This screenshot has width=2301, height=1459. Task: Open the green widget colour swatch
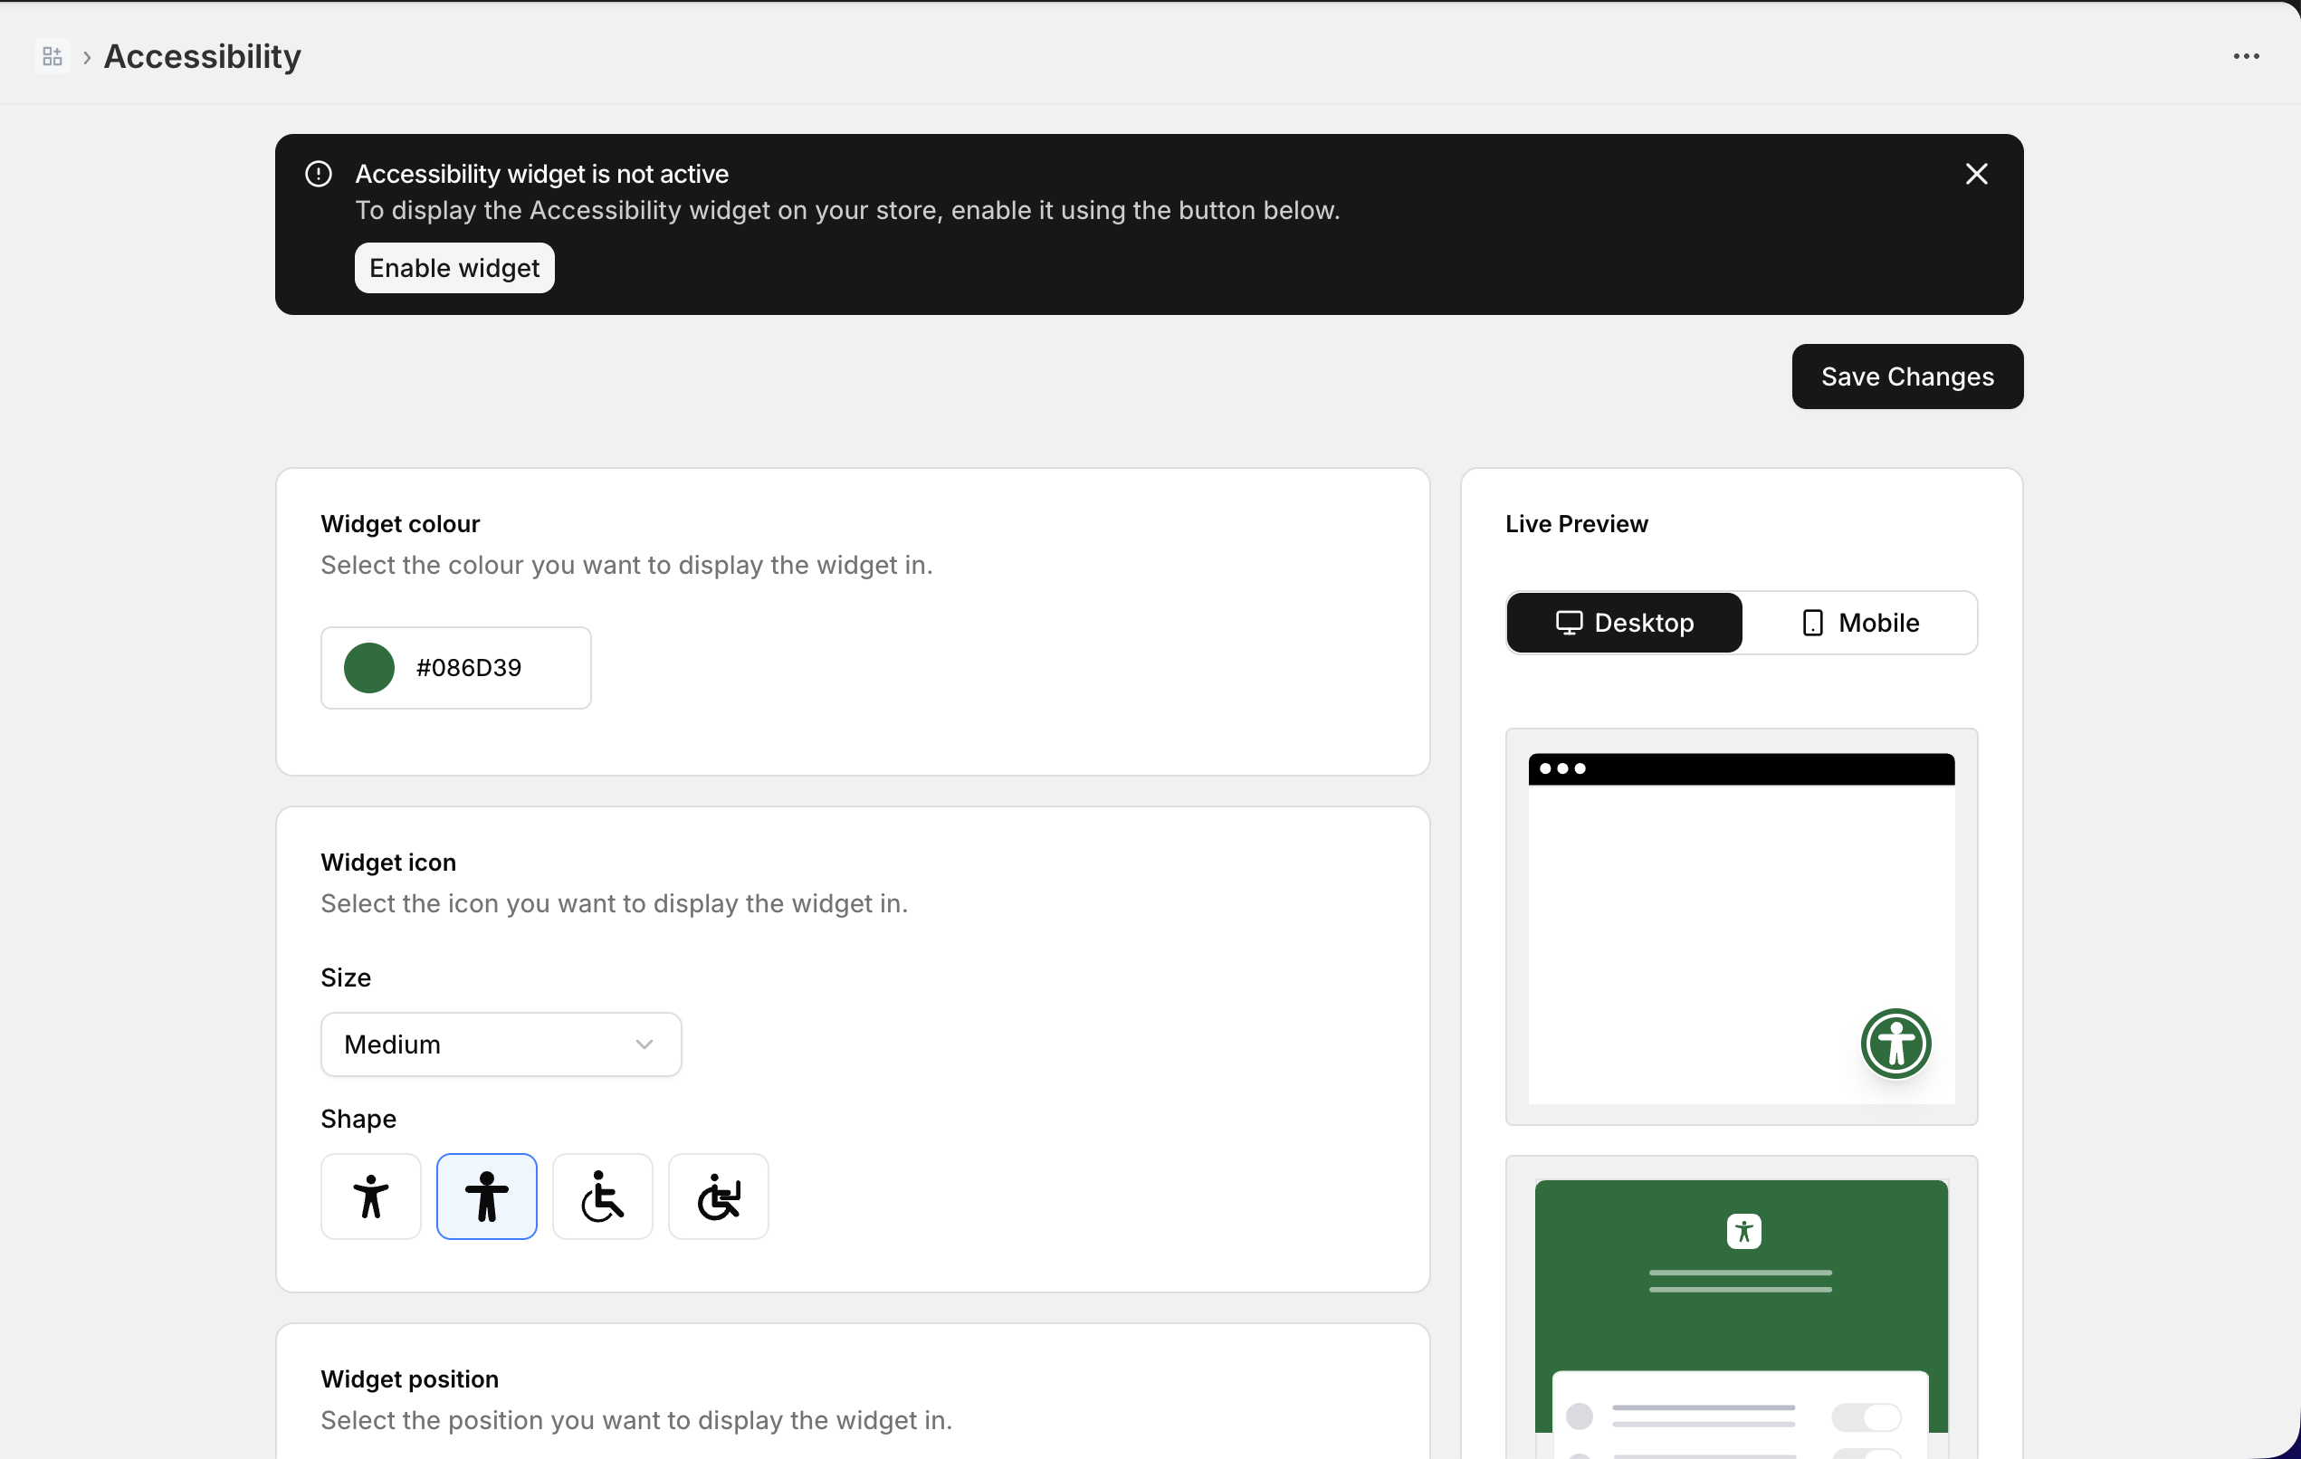click(368, 667)
